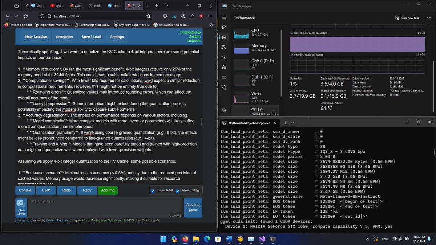Click the Chat Select icon button
Viewport: 436px width, 245px height.
tap(21, 207)
